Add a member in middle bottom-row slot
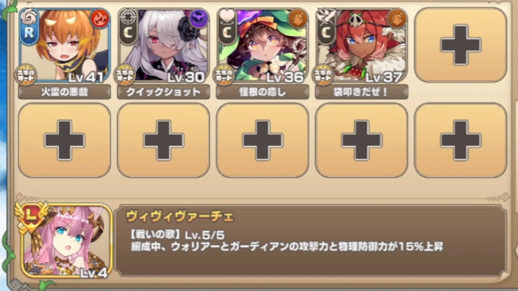The image size is (518, 291). coord(263,140)
